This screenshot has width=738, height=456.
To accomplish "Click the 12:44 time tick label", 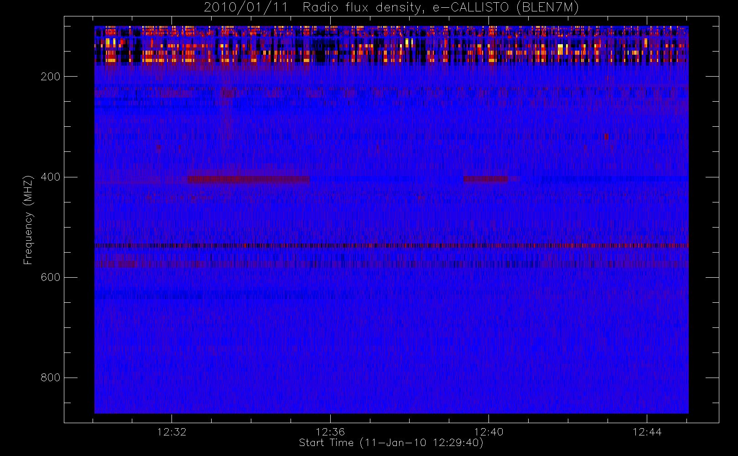I will pos(647,432).
